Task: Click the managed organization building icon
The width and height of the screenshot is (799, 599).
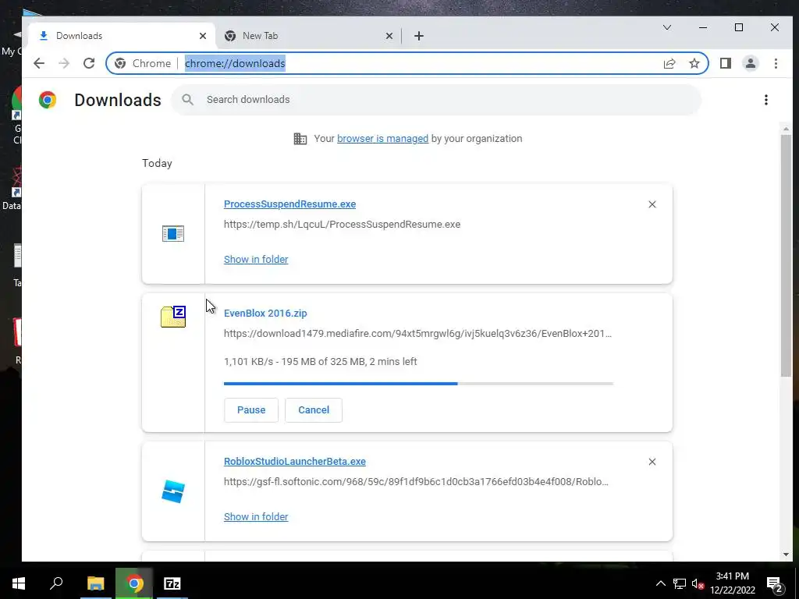Action: pyautogui.click(x=300, y=139)
